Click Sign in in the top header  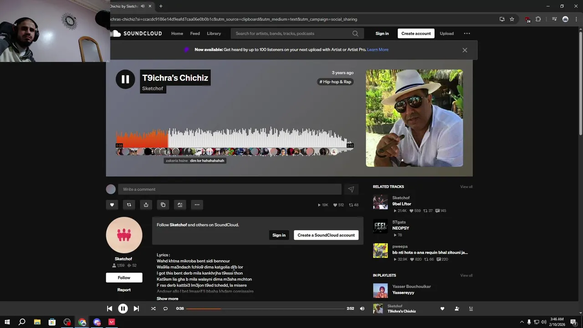coord(382,33)
